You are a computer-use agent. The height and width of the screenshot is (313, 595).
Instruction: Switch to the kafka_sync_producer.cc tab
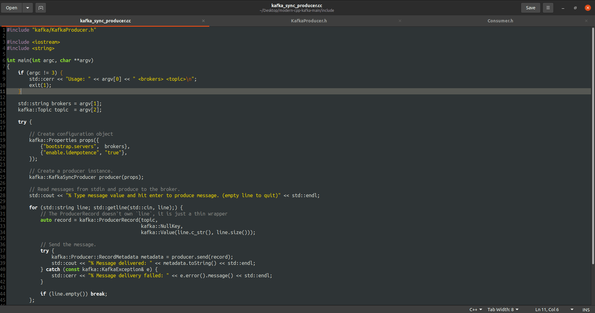tap(105, 21)
